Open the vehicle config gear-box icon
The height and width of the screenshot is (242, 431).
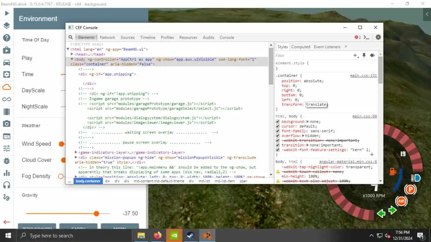(x=6, y=75)
